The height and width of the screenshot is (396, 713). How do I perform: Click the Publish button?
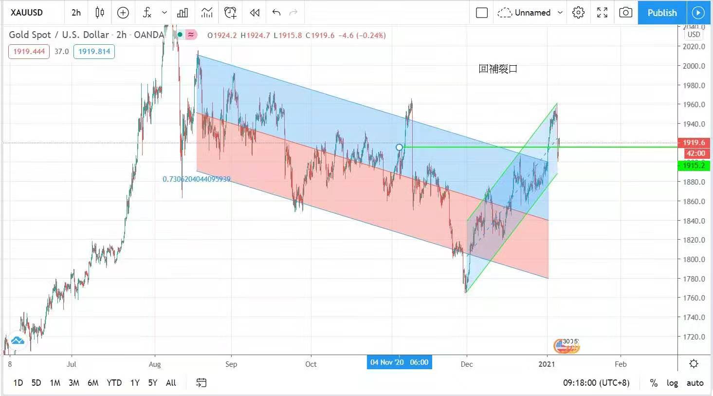(x=662, y=13)
